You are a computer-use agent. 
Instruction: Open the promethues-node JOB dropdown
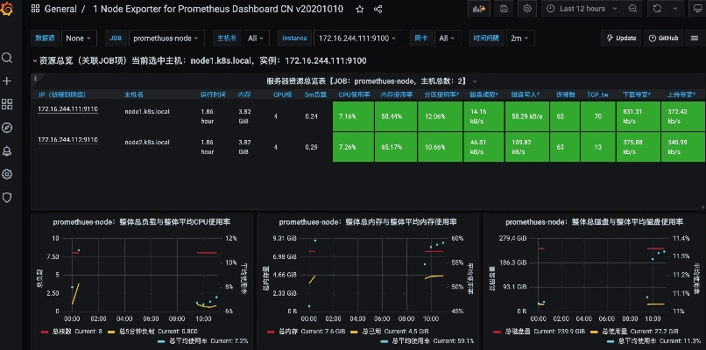(x=166, y=38)
